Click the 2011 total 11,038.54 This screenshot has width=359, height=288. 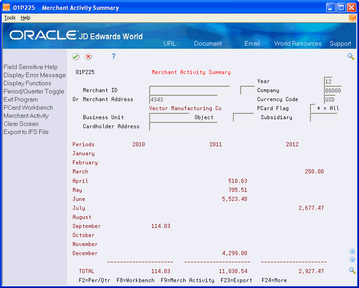pyautogui.click(x=233, y=271)
